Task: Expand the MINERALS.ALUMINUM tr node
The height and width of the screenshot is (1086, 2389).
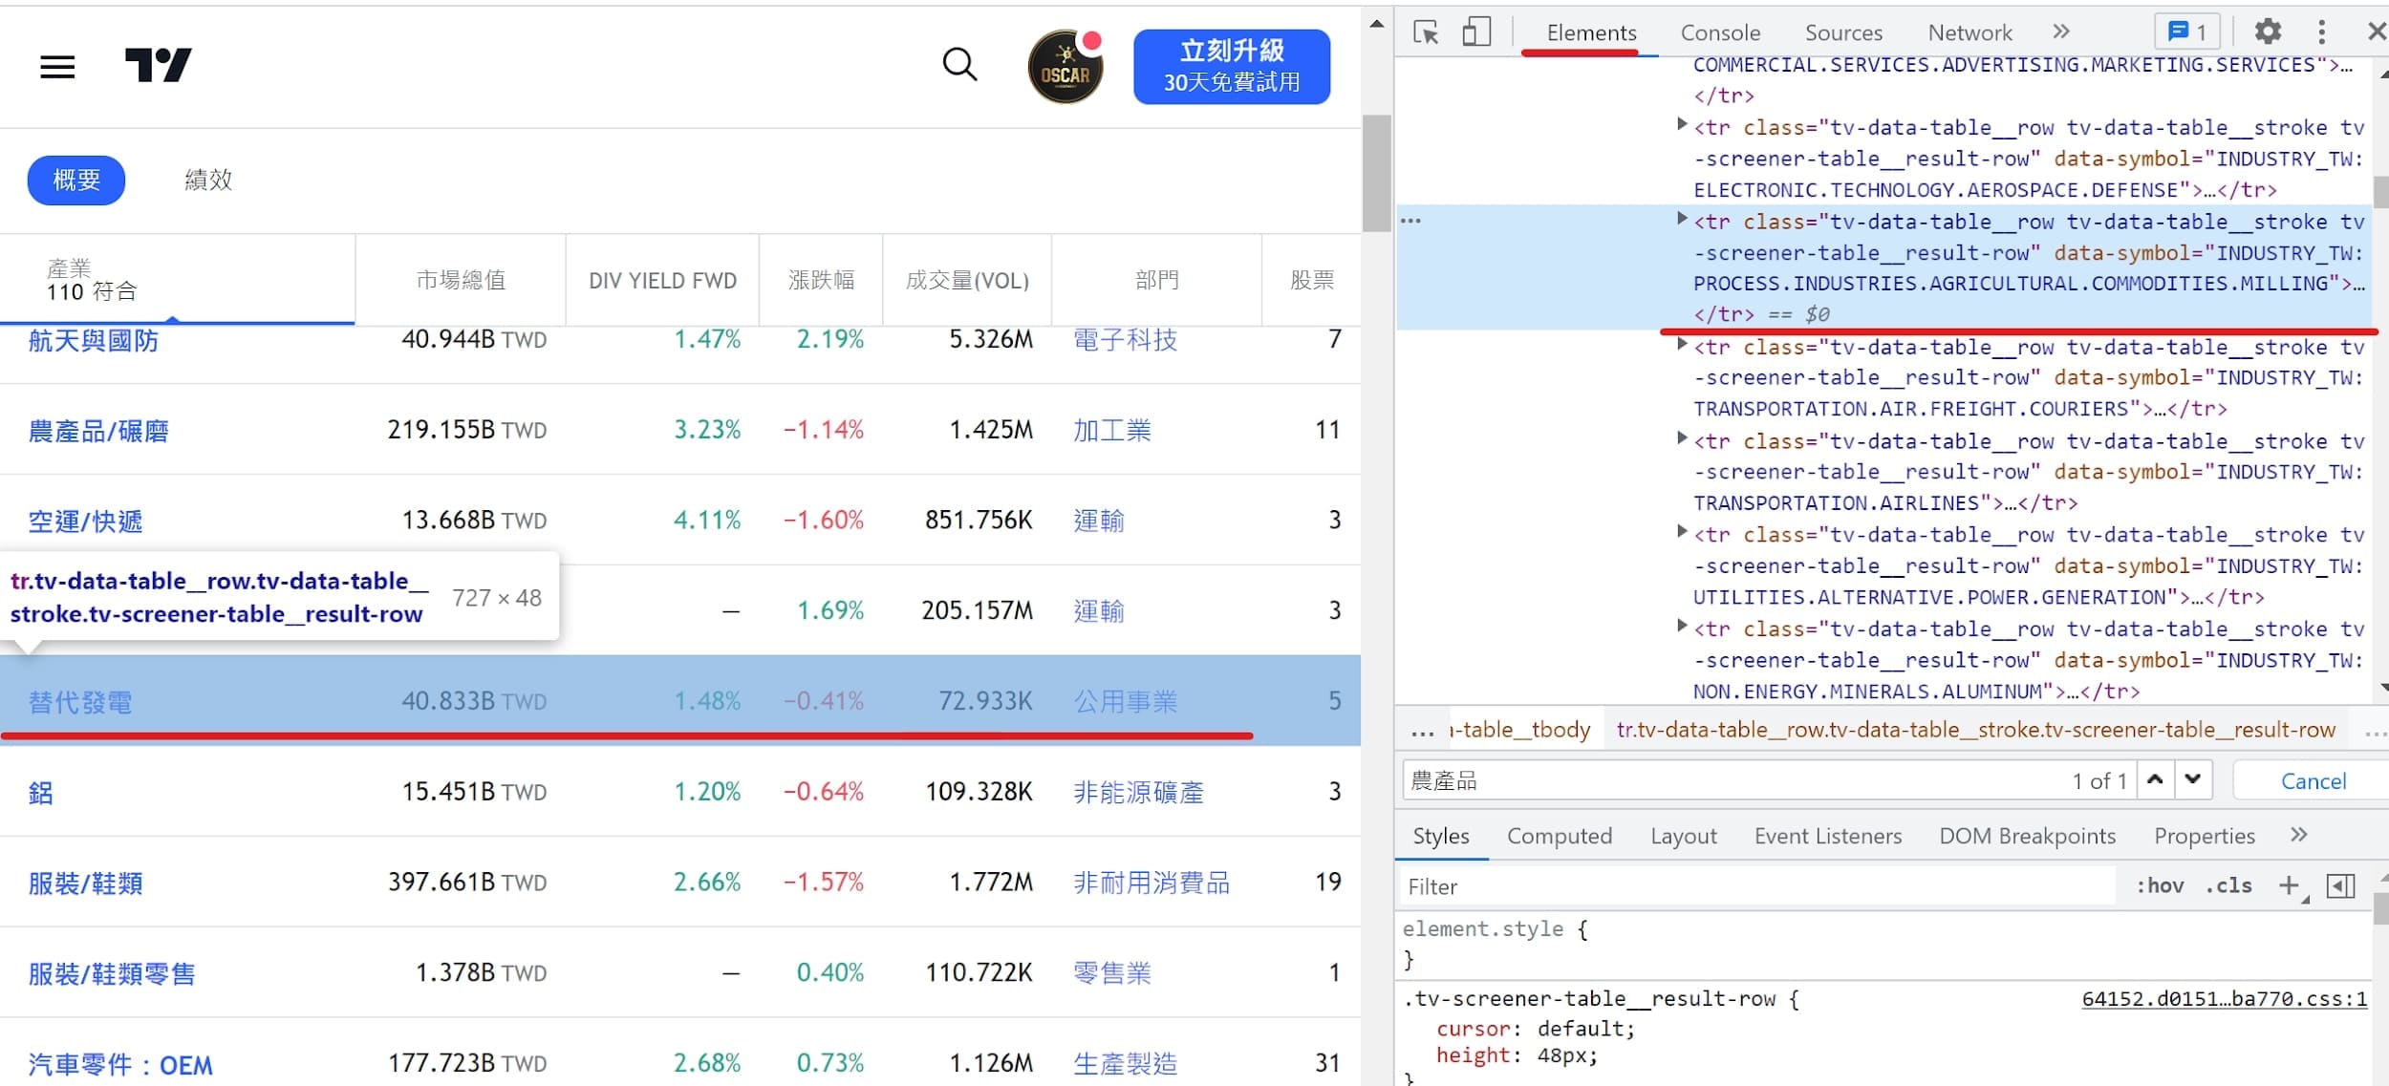Action: click(1682, 627)
